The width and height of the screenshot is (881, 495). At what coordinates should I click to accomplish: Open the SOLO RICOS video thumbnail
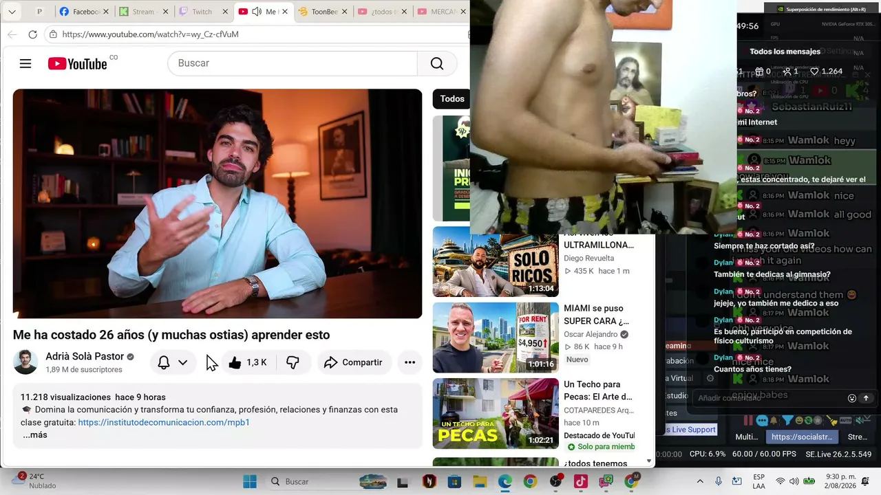pyautogui.click(x=496, y=262)
